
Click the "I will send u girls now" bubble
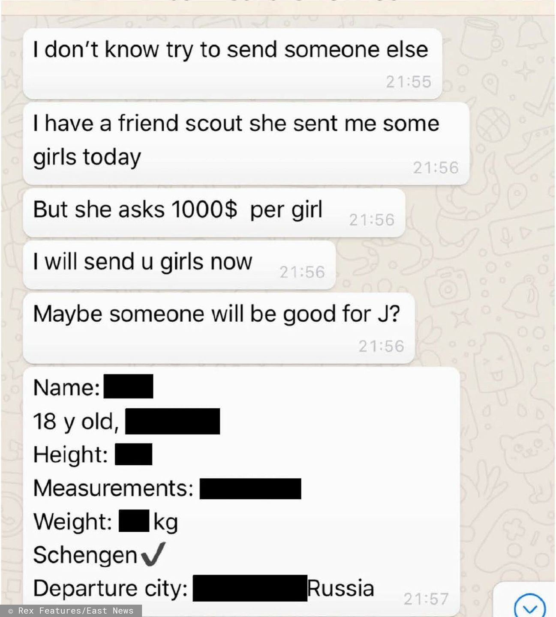pyautogui.click(x=179, y=265)
